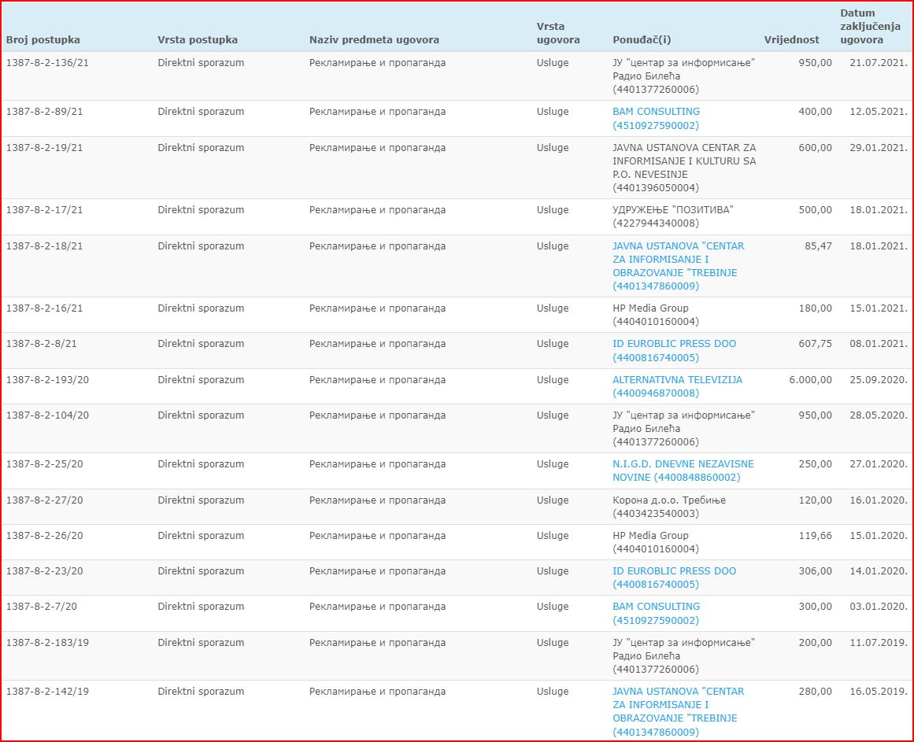Click the "Vrijednost" column header
This screenshot has width=914, height=742.
tap(792, 39)
